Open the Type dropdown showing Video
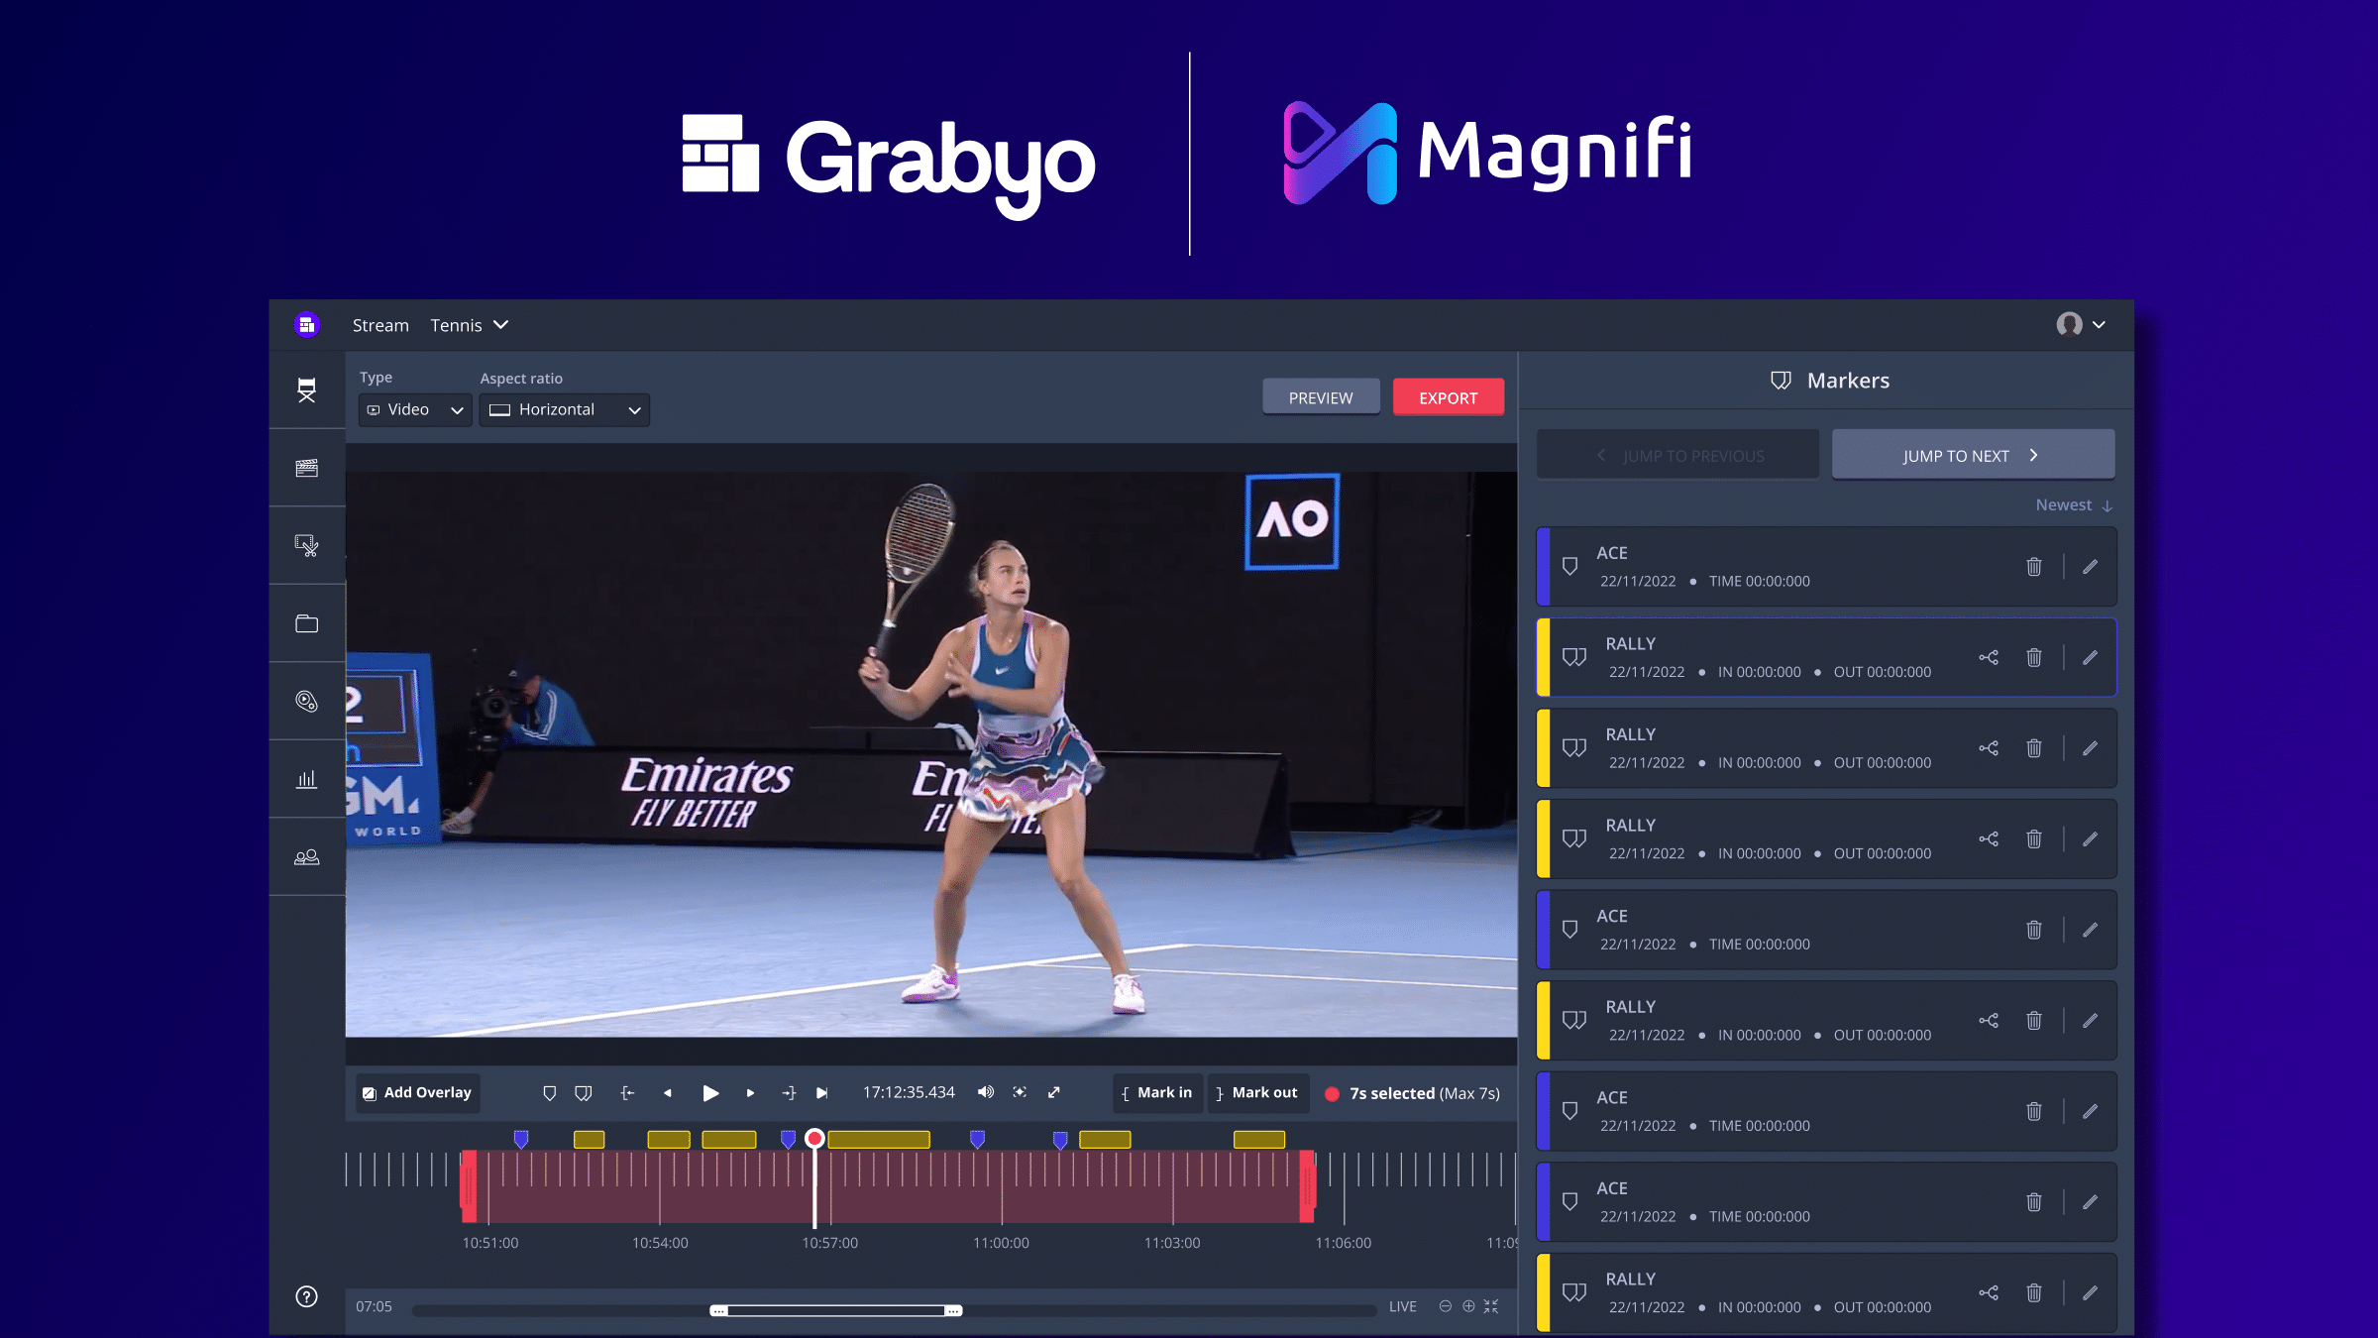This screenshot has height=1338, width=2378. (x=414, y=409)
